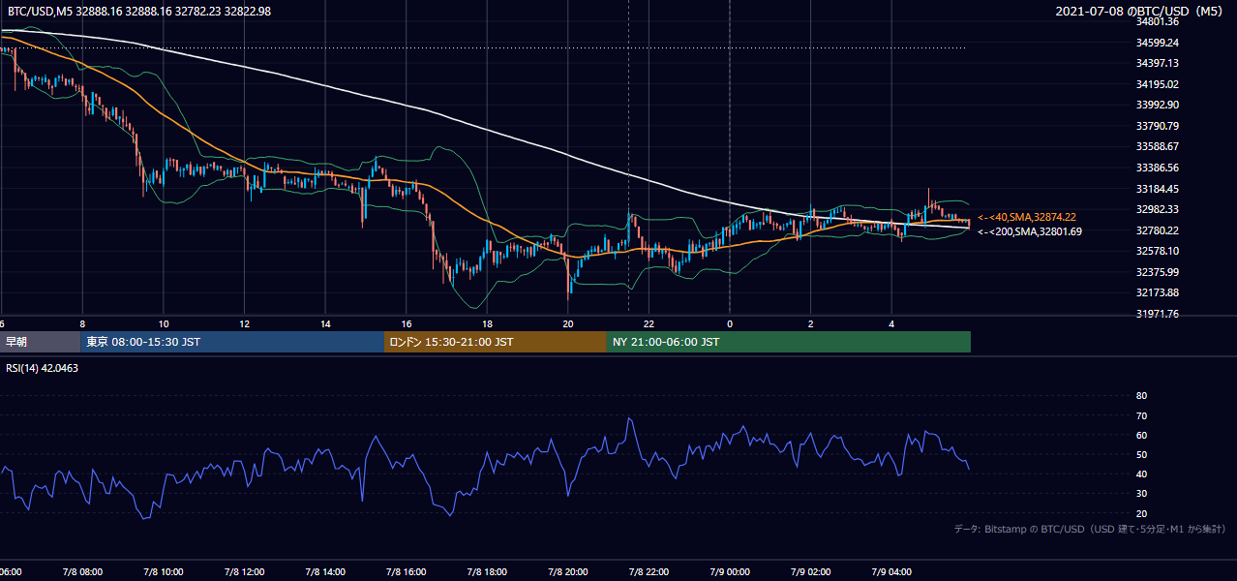Click hour tick 22 under the candlestick chart
Viewport: 1237px width, 581px height.
pyautogui.click(x=649, y=324)
